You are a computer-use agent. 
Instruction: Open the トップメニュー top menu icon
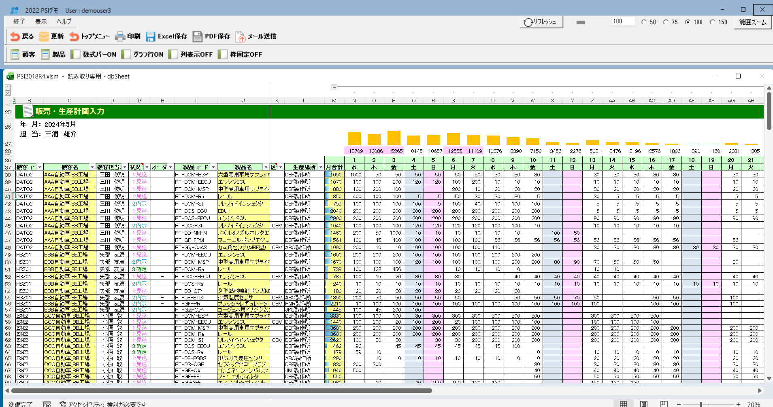(74, 36)
